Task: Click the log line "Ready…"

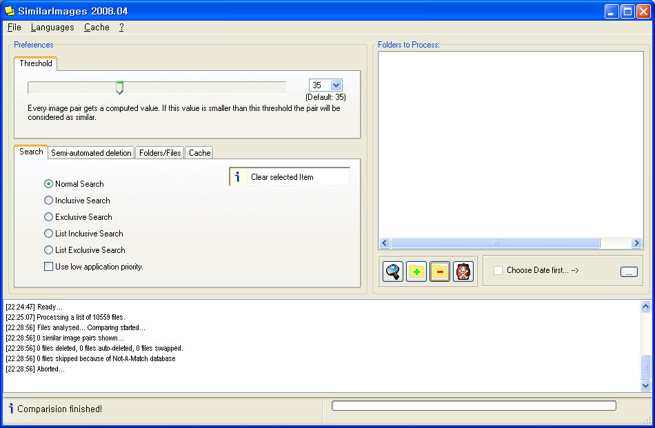Action: click(34, 307)
